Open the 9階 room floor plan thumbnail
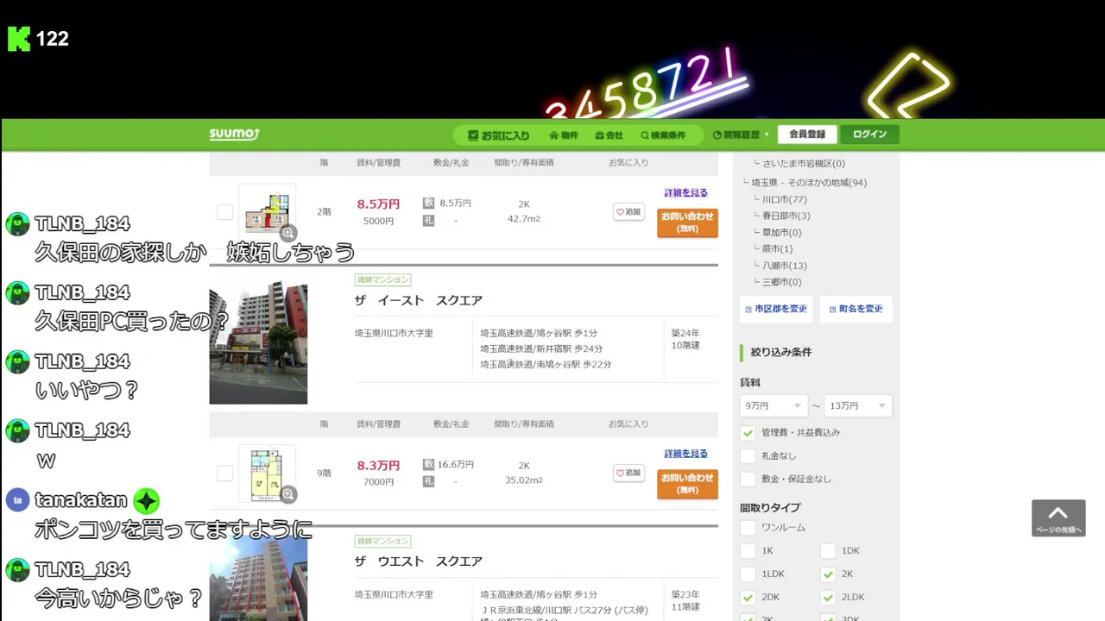Viewport: 1105px width, 621px height. (x=265, y=473)
